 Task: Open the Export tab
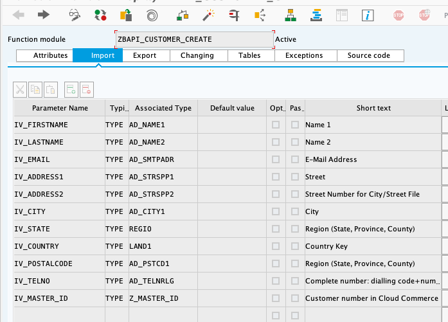click(147, 55)
